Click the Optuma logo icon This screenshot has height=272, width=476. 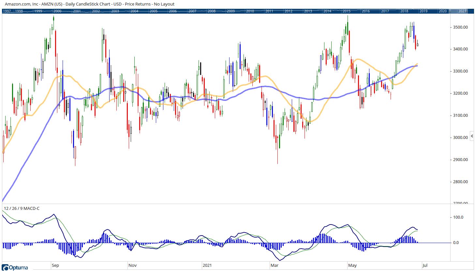[5, 267]
